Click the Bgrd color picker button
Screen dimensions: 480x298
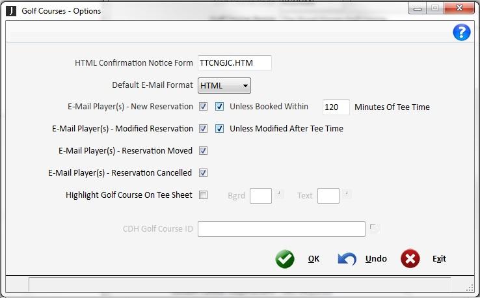click(x=279, y=193)
